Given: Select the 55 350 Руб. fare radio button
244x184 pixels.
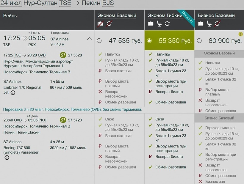Looking at the screenshot, I should 149,41.
